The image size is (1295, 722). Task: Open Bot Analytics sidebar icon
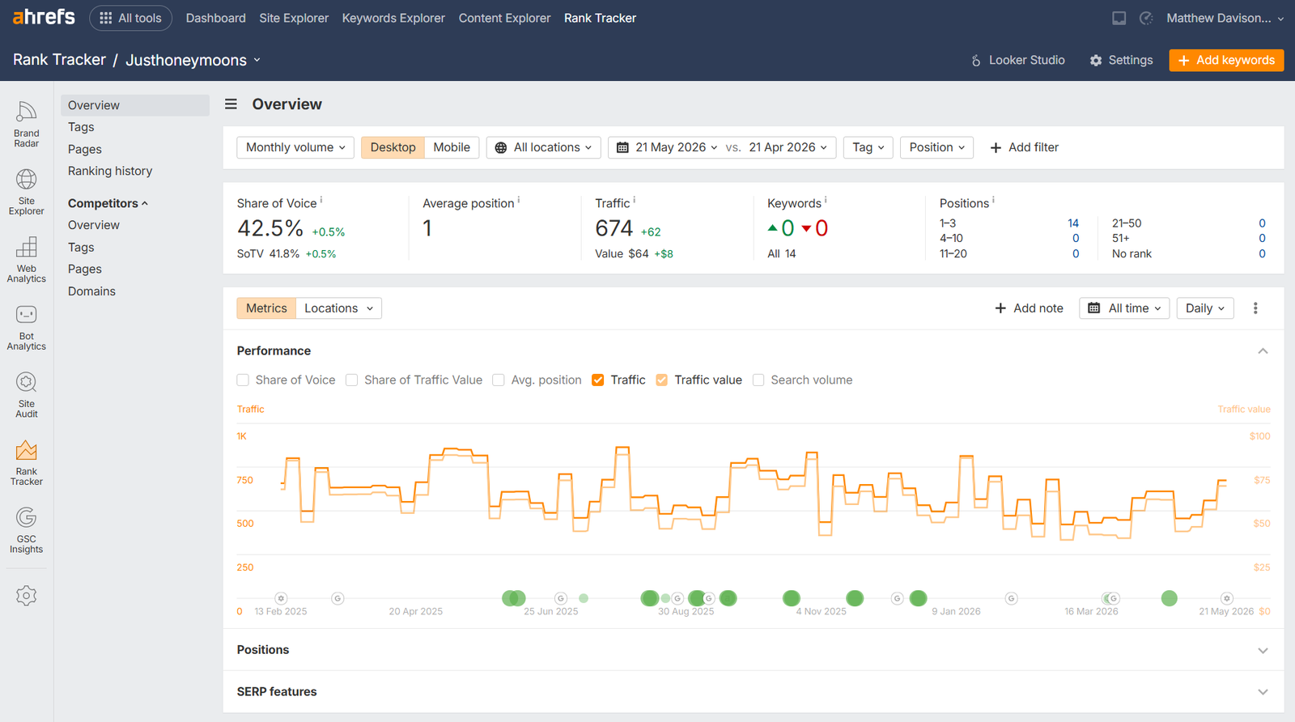[x=26, y=327]
